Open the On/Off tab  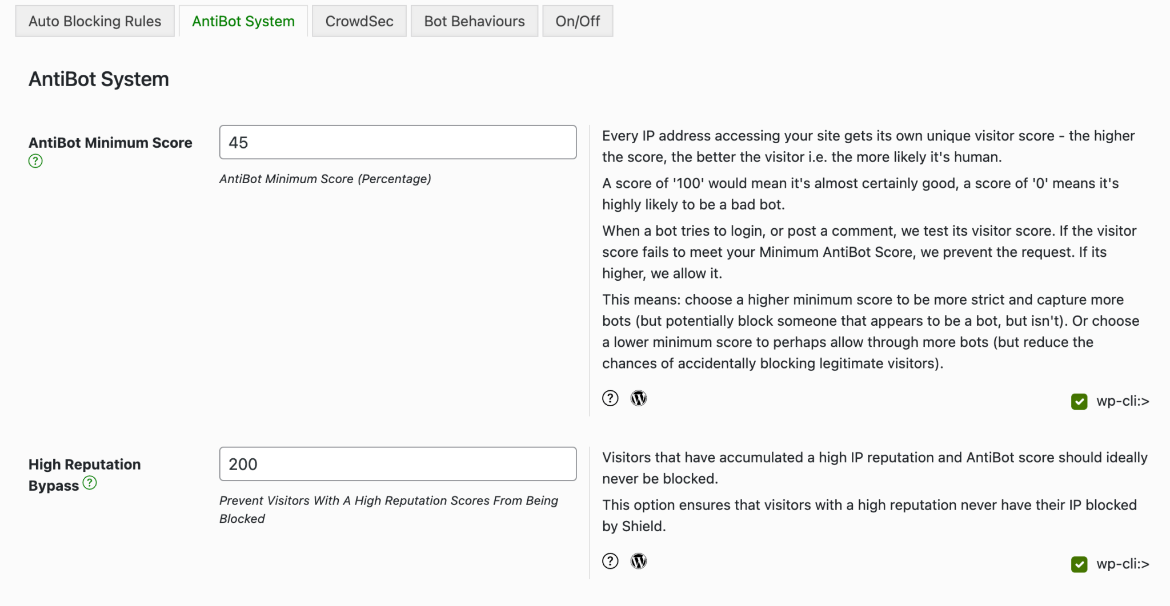[578, 21]
